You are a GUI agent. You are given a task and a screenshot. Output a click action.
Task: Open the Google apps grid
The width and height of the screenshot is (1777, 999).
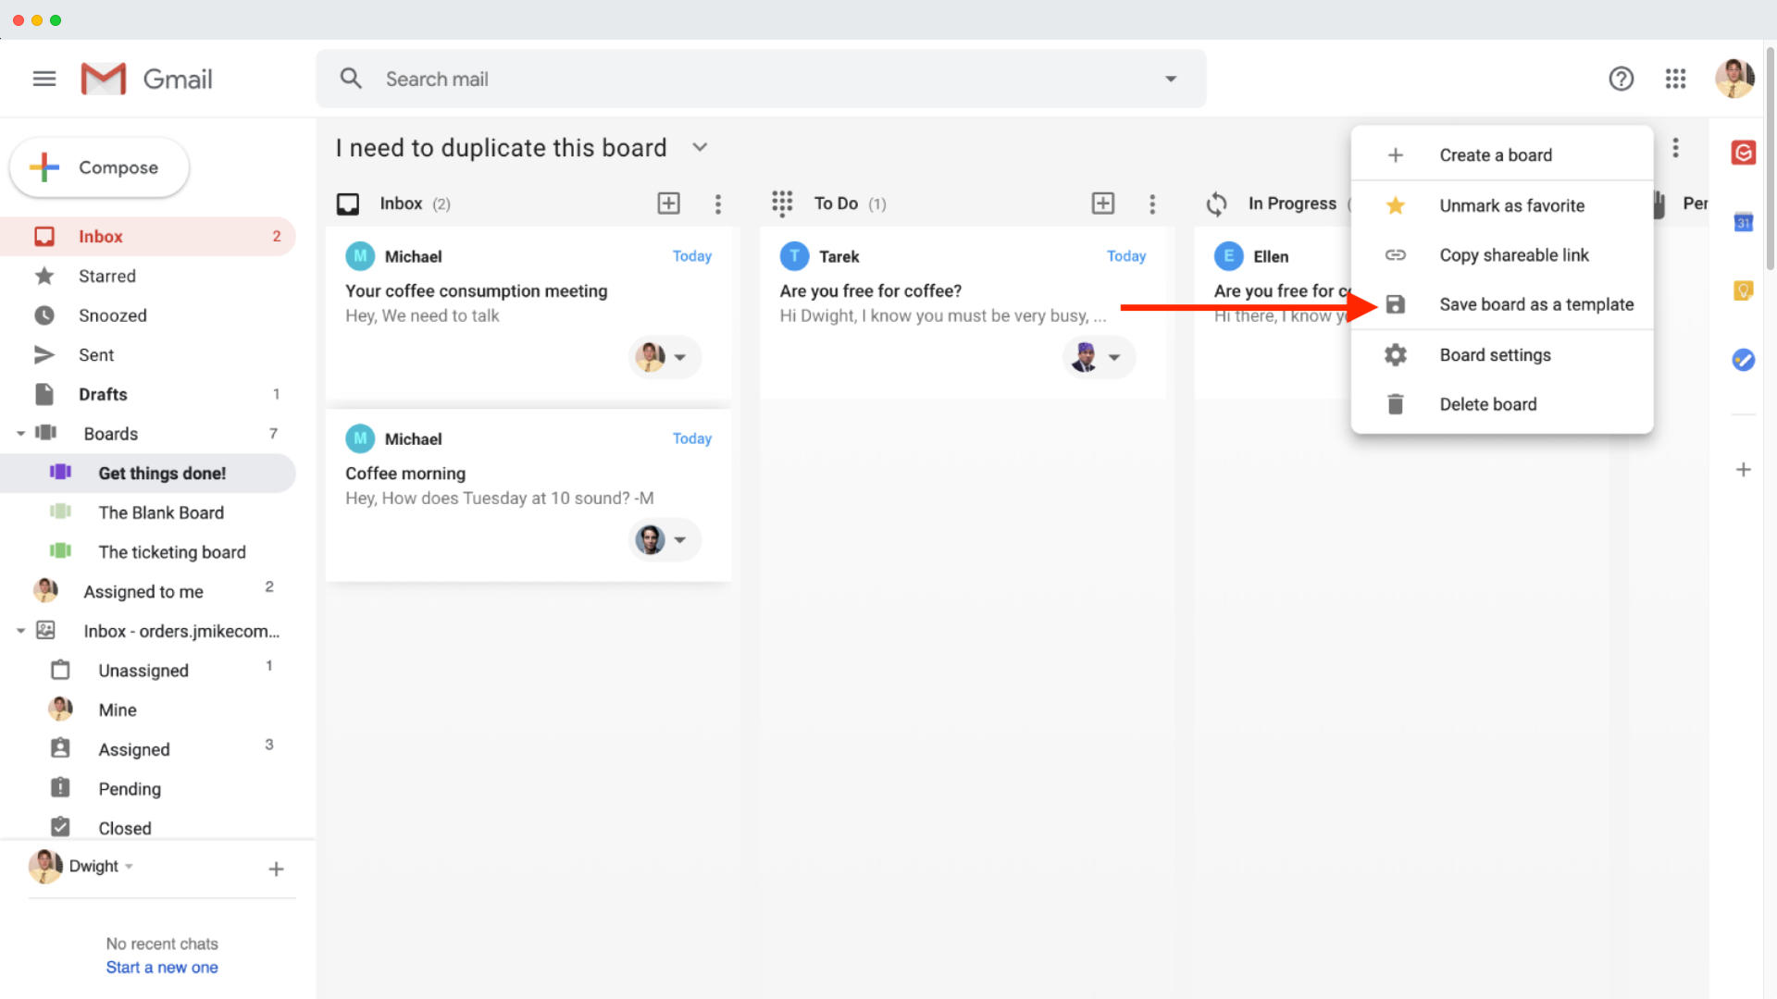pos(1675,79)
